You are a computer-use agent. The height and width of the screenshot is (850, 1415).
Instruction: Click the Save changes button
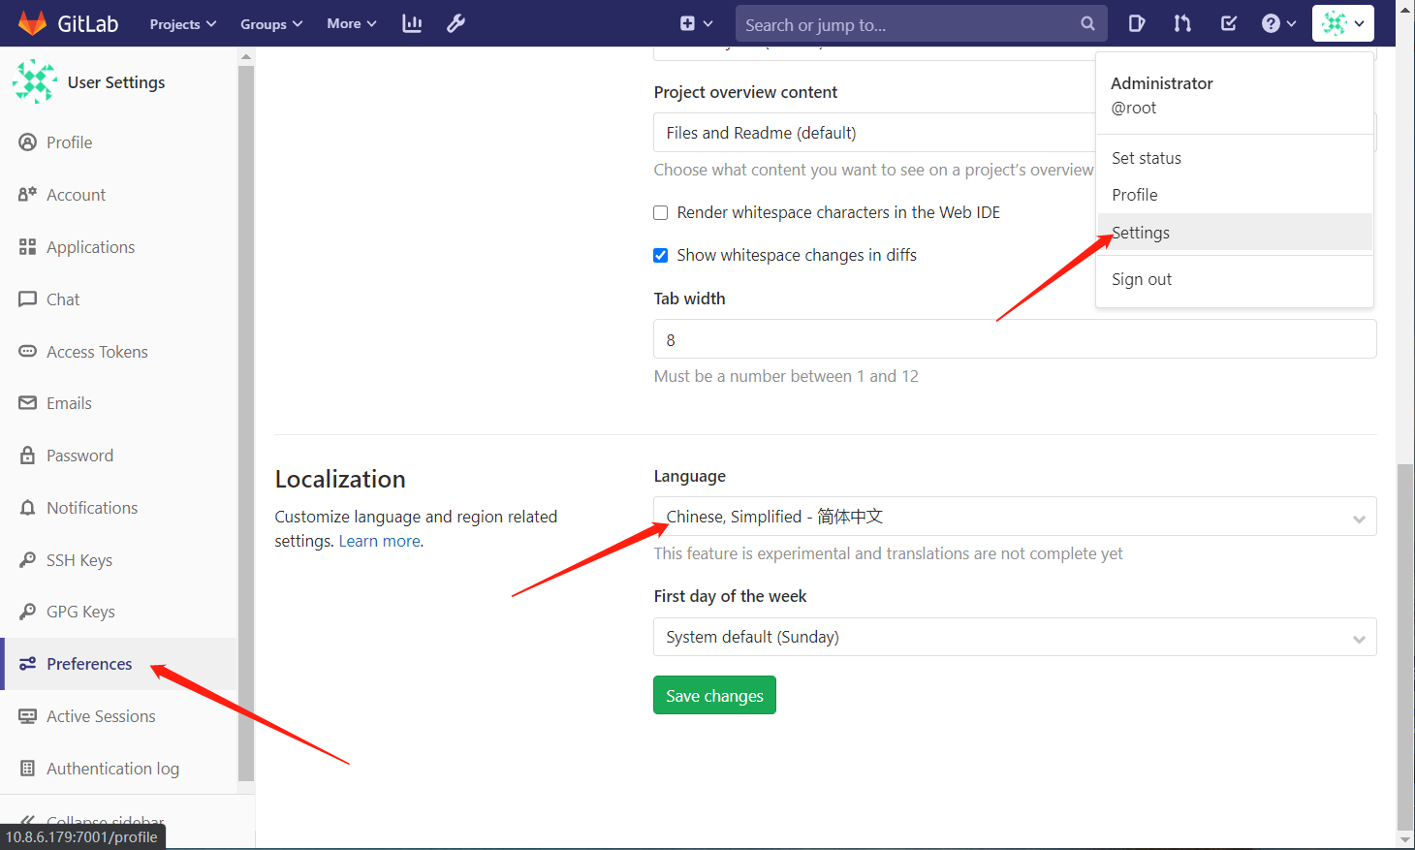pyautogui.click(x=714, y=695)
